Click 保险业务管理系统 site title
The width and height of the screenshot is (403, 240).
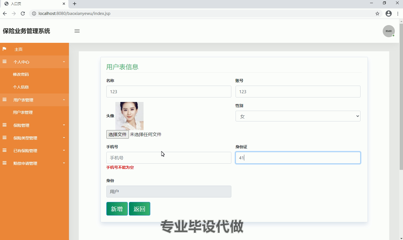pyautogui.click(x=26, y=31)
